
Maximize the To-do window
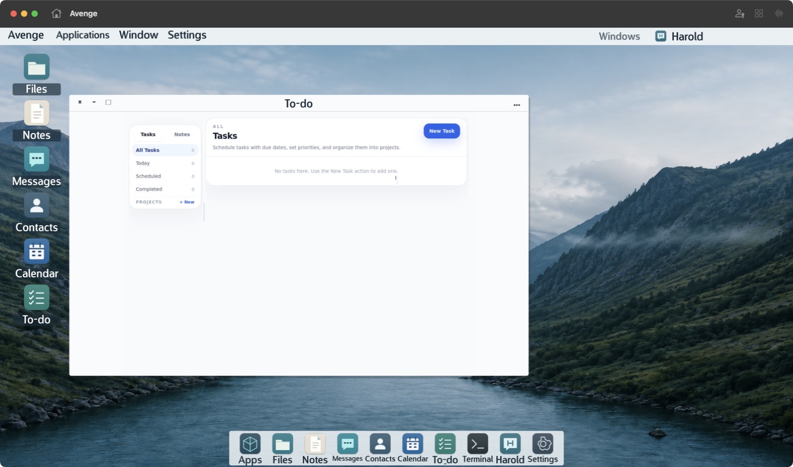pyautogui.click(x=108, y=102)
